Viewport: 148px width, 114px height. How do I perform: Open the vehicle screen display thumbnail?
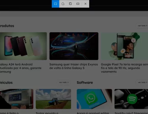pyautogui.click(x=17, y=99)
